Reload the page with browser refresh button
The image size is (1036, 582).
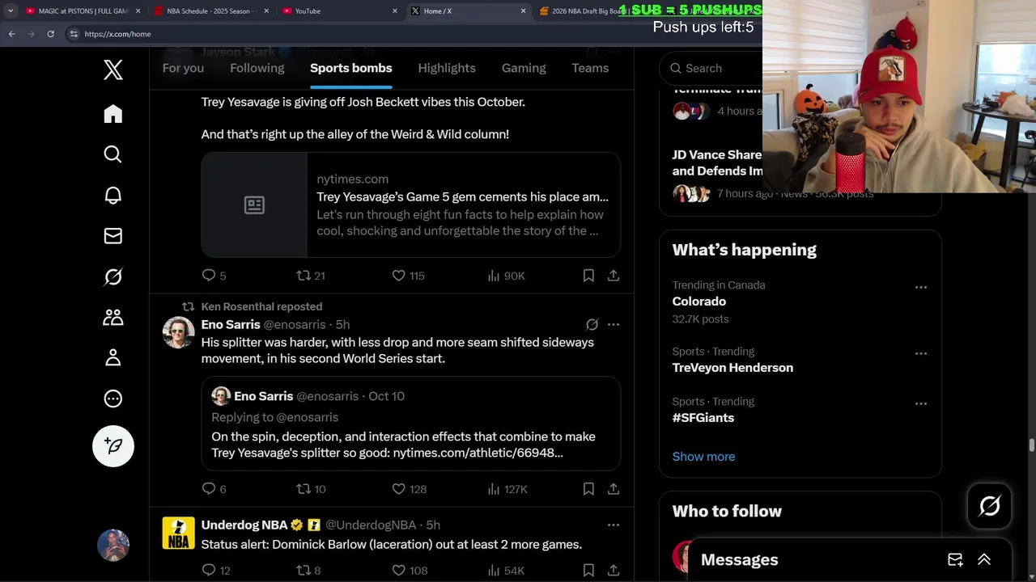tap(50, 34)
